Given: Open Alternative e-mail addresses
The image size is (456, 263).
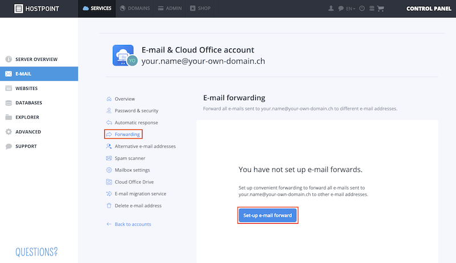Looking at the screenshot, I should [145, 146].
